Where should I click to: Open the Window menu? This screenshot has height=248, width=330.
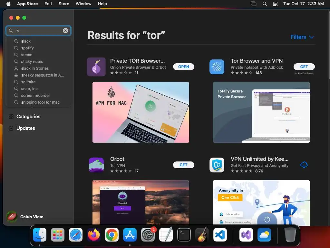point(83,4)
